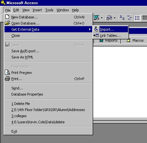Switch to Details view

pyautogui.click(x=144, y=18)
